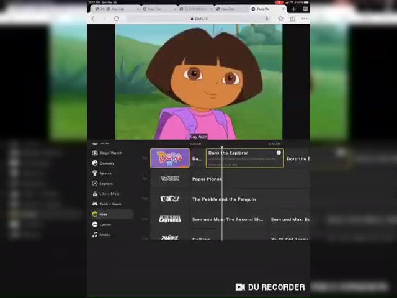This screenshot has height=298, width=397.
Task: Tap the microphone voice search icon
Action: pos(267,19)
